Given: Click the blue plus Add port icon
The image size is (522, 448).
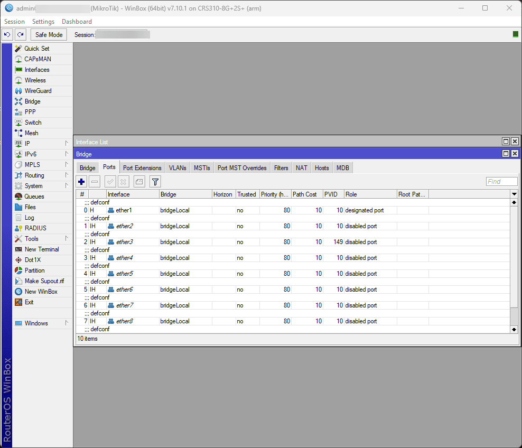Looking at the screenshot, I should point(81,182).
